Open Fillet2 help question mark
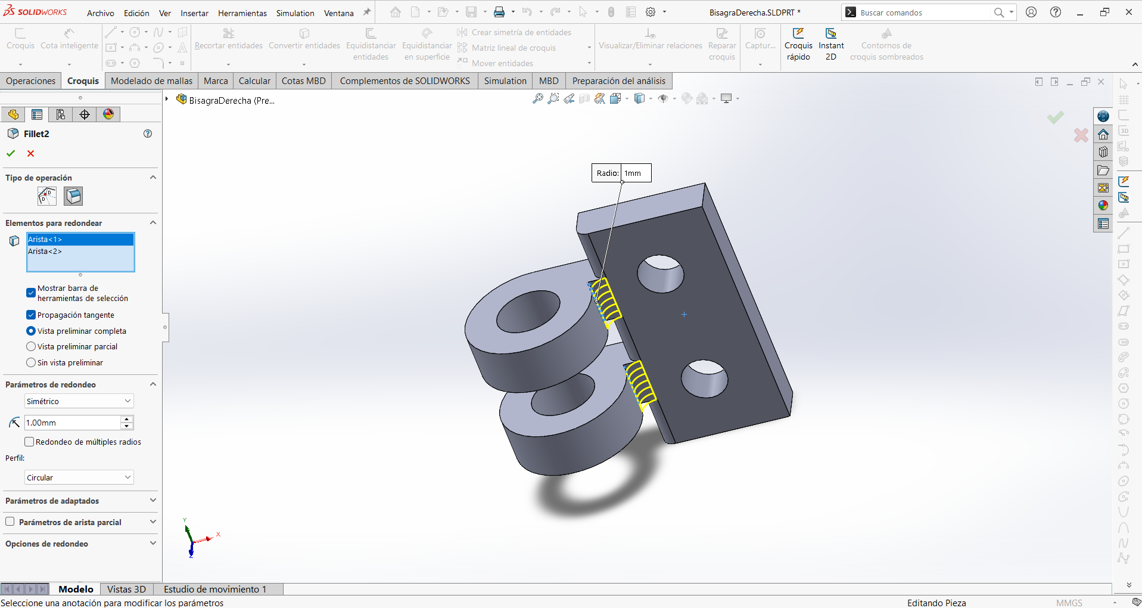The image size is (1142, 608). (148, 134)
